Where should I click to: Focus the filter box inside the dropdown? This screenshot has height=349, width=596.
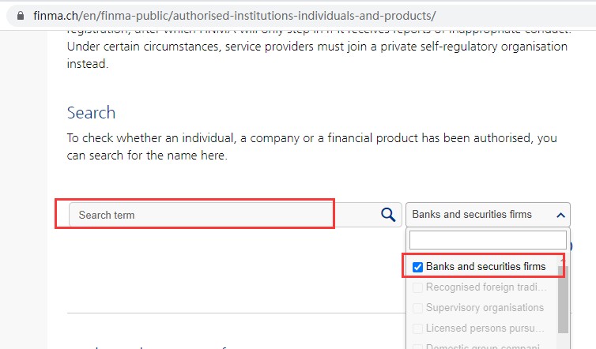[488, 240]
